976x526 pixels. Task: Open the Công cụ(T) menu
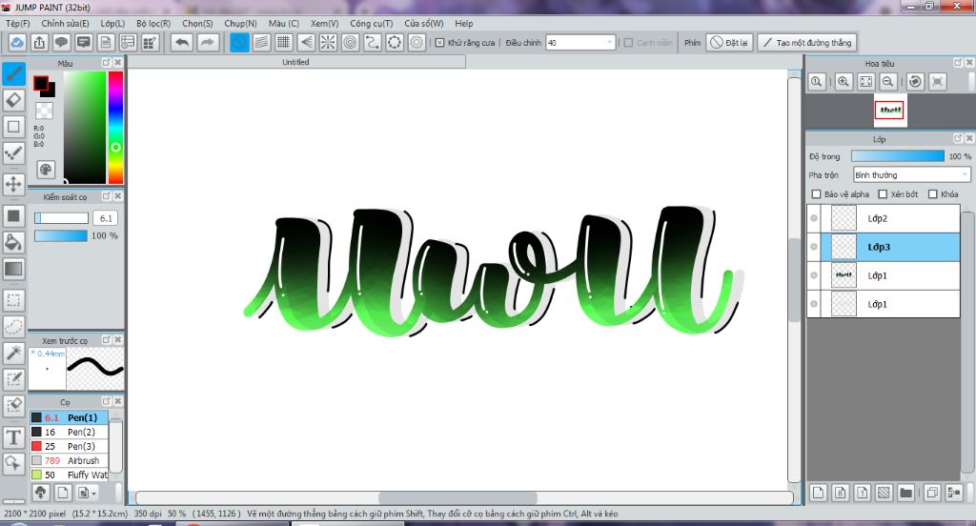[372, 23]
